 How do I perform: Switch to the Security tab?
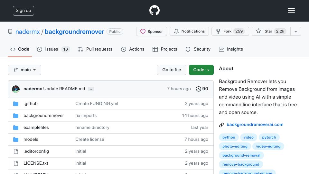coord(198,49)
